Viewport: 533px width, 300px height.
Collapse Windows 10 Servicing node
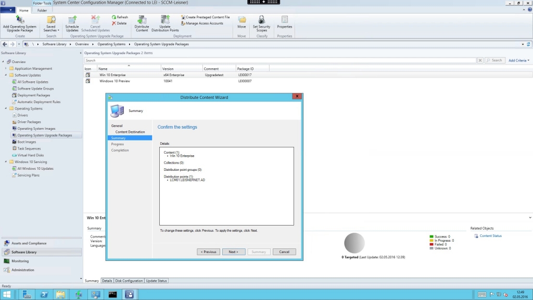(x=6, y=161)
